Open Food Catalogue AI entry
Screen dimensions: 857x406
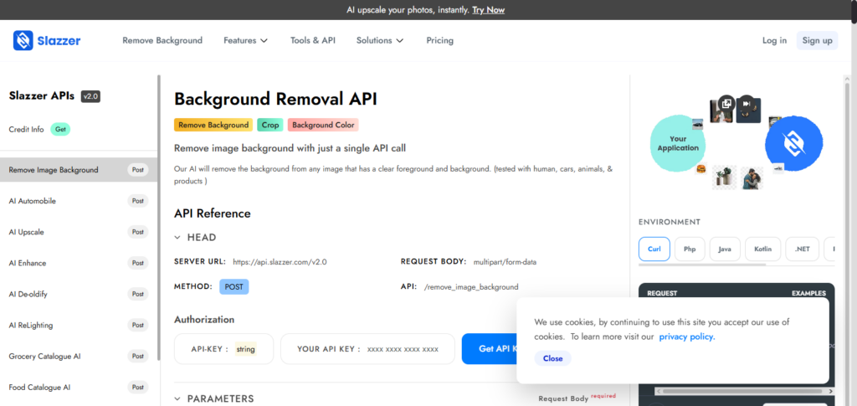point(79,388)
